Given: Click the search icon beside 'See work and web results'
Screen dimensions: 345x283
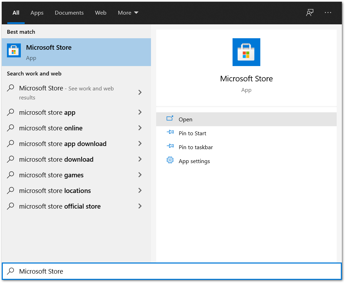Looking at the screenshot, I should click(x=10, y=88).
